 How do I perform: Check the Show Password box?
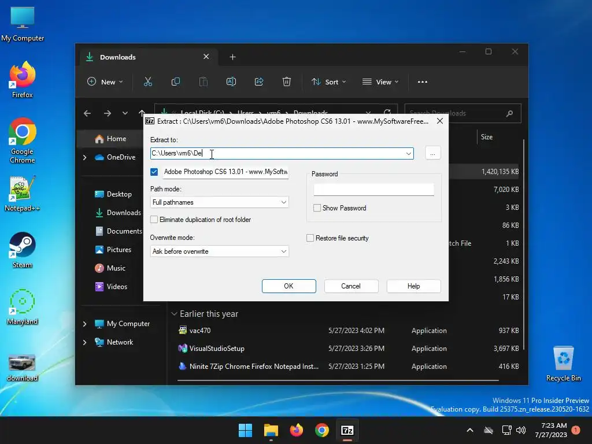point(317,208)
